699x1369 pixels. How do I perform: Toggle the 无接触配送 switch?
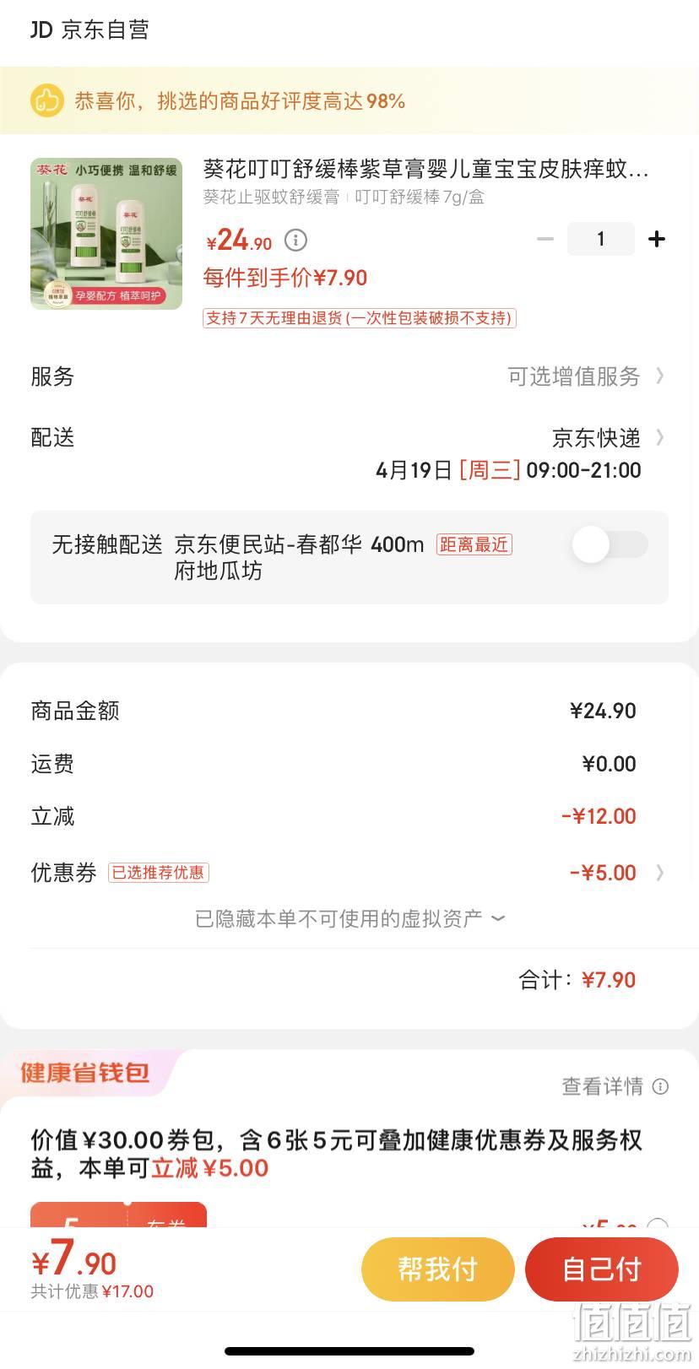610,544
